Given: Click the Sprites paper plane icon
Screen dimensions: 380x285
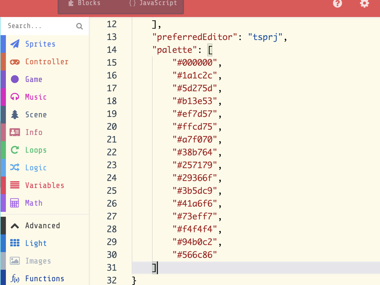Looking at the screenshot, I should 15,44.
